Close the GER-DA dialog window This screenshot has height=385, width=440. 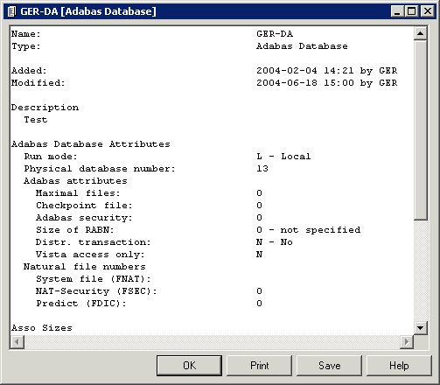pyautogui.click(x=428, y=11)
